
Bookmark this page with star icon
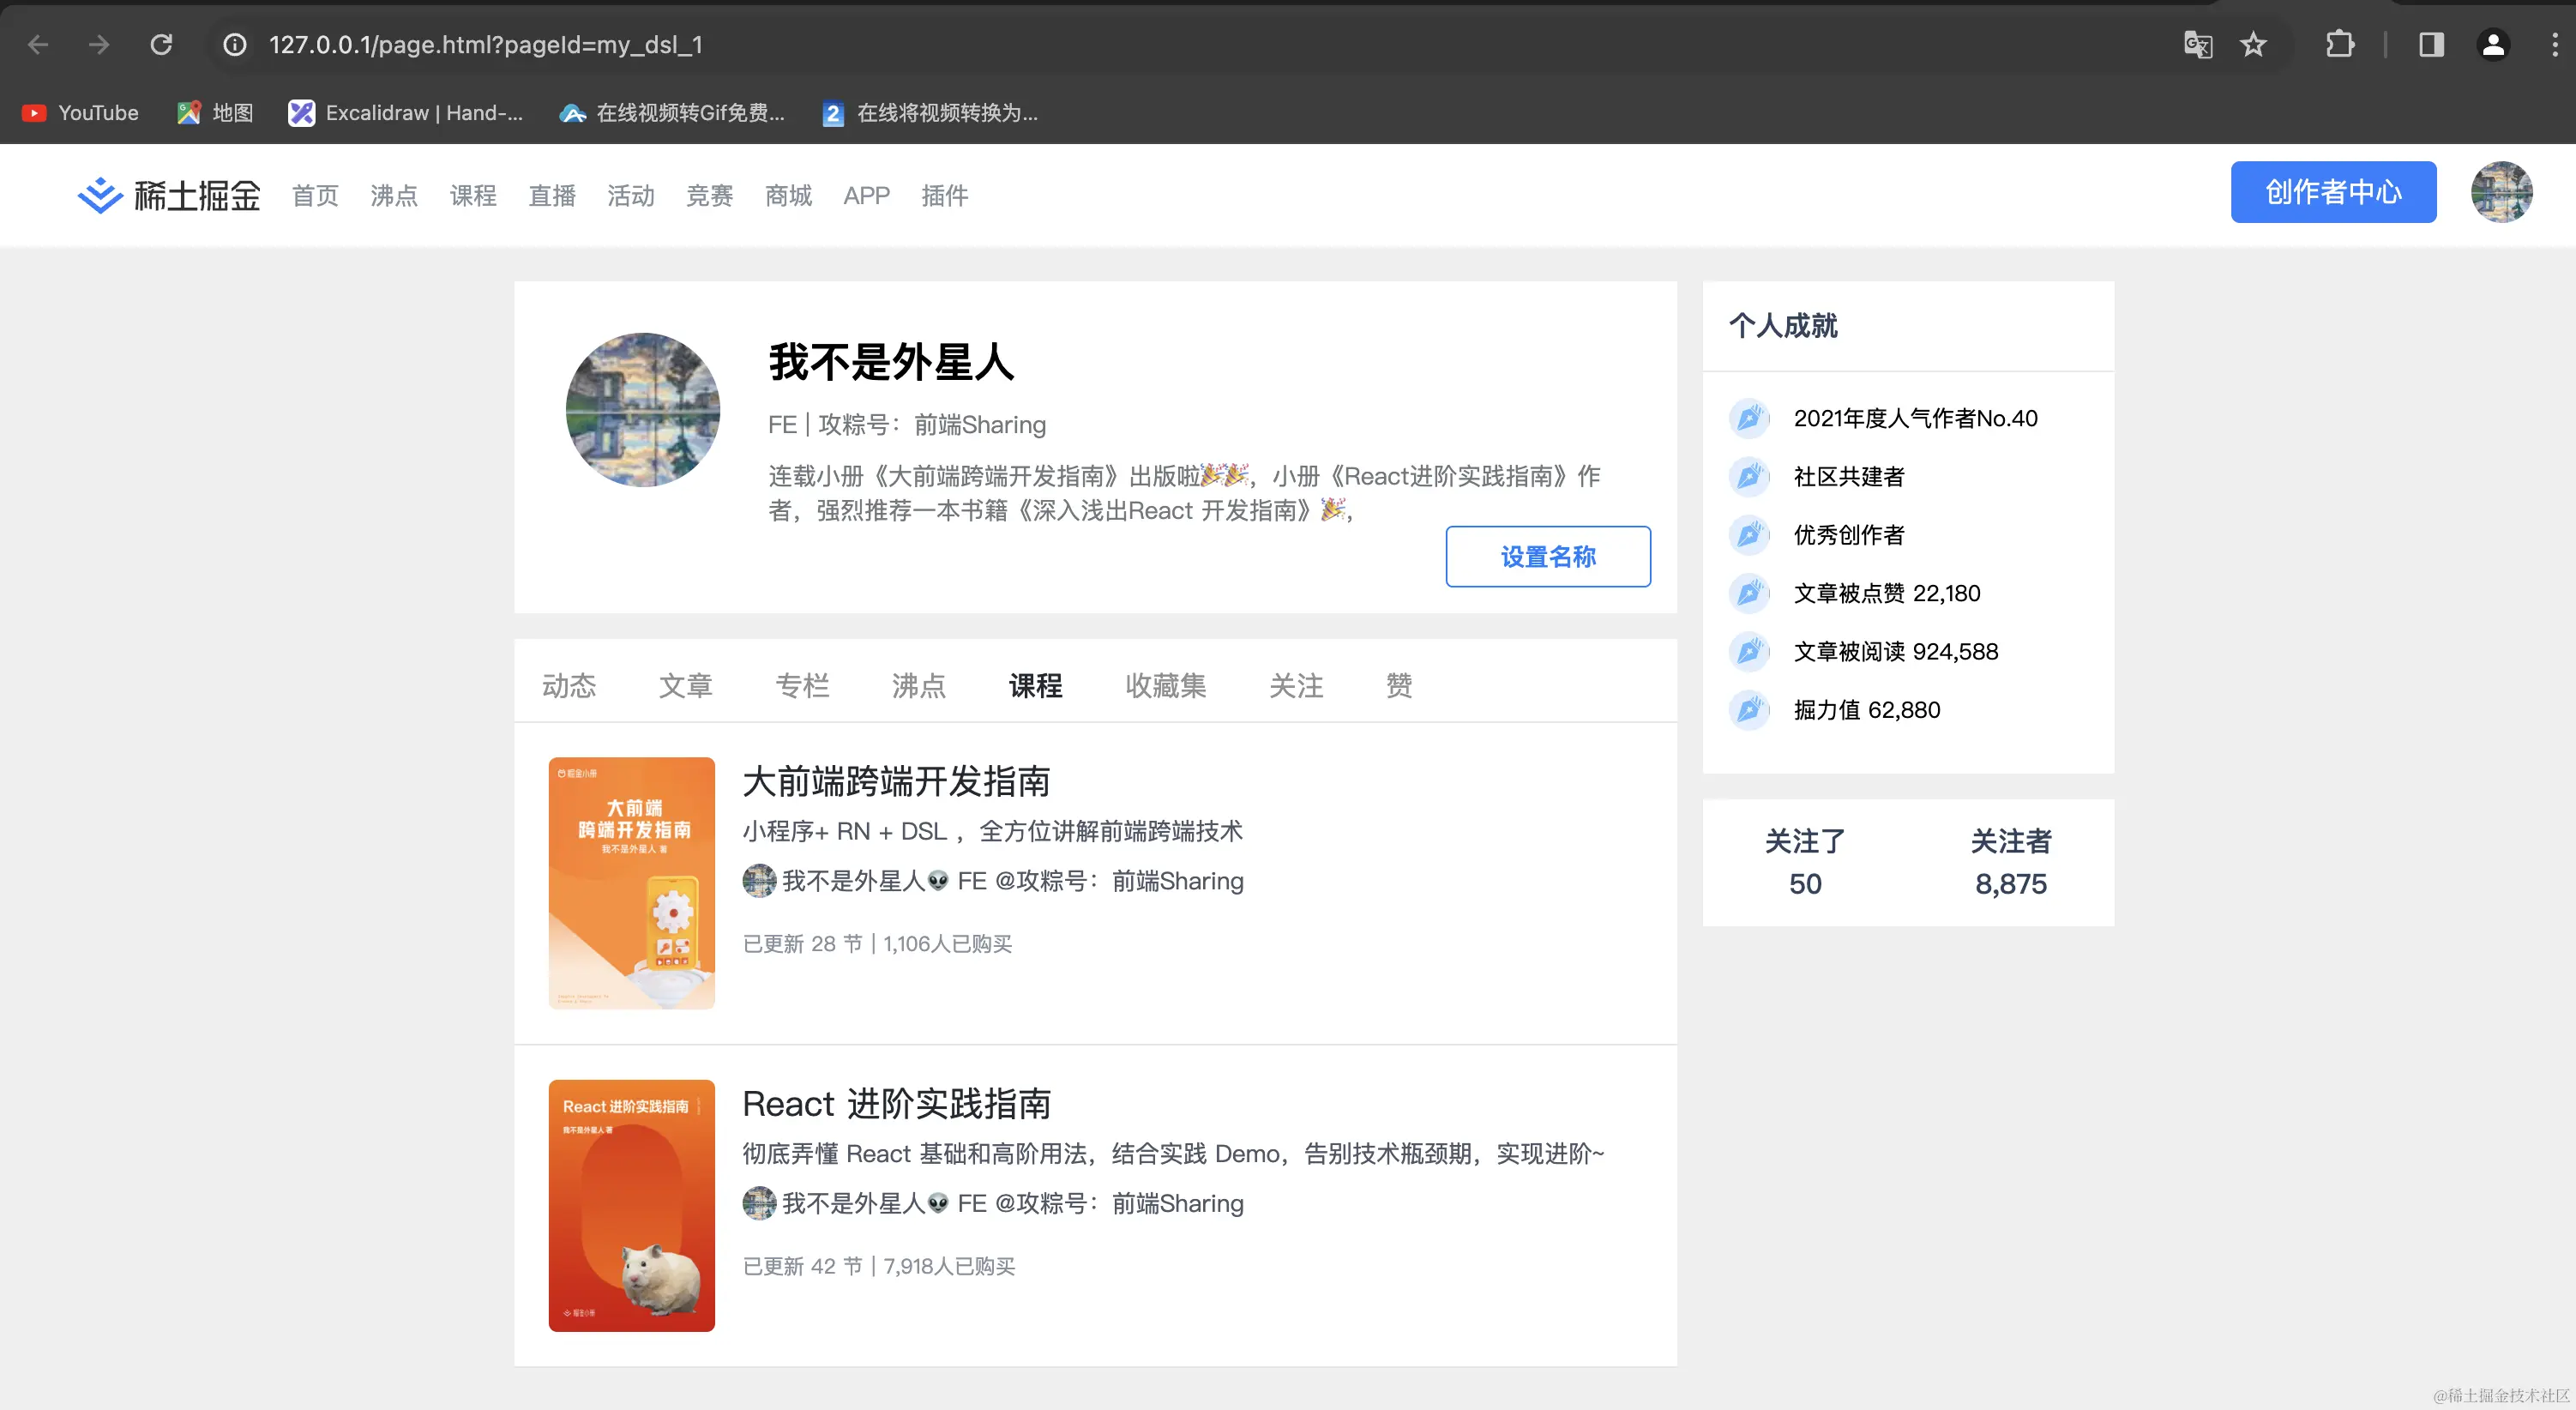pyautogui.click(x=2253, y=45)
